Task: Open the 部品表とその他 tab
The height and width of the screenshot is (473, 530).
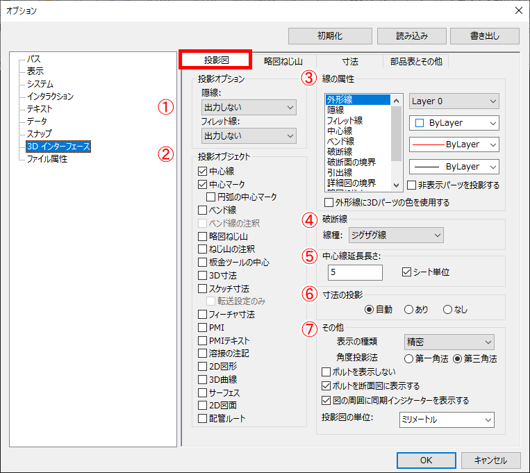Action: (416, 61)
